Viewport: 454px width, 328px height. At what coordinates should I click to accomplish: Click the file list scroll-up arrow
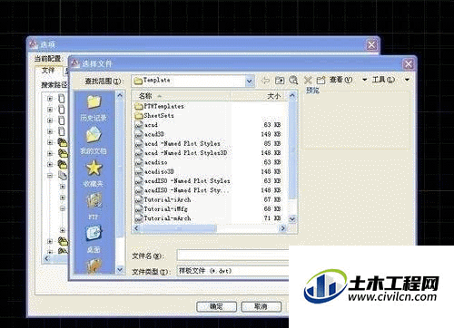(292, 96)
